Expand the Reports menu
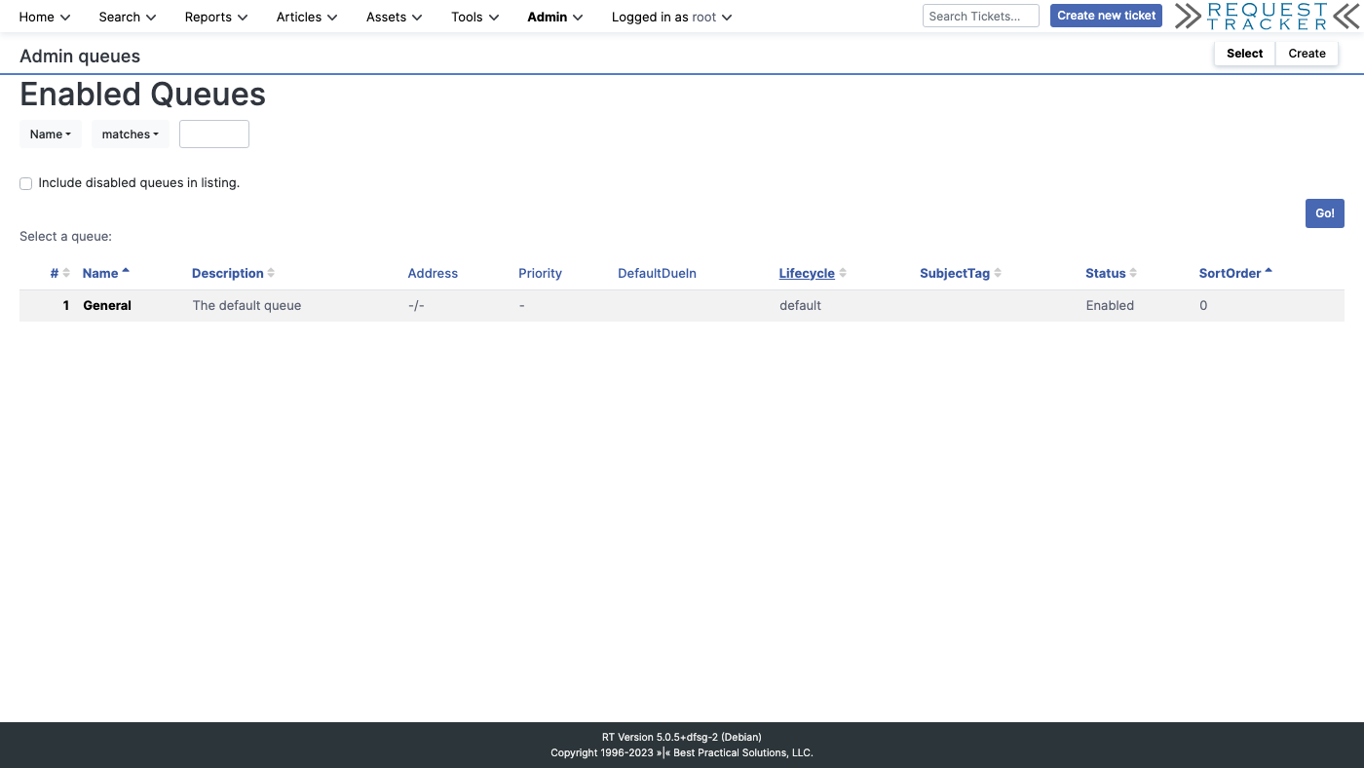This screenshot has height=768, width=1364. [x=216, y=17]
